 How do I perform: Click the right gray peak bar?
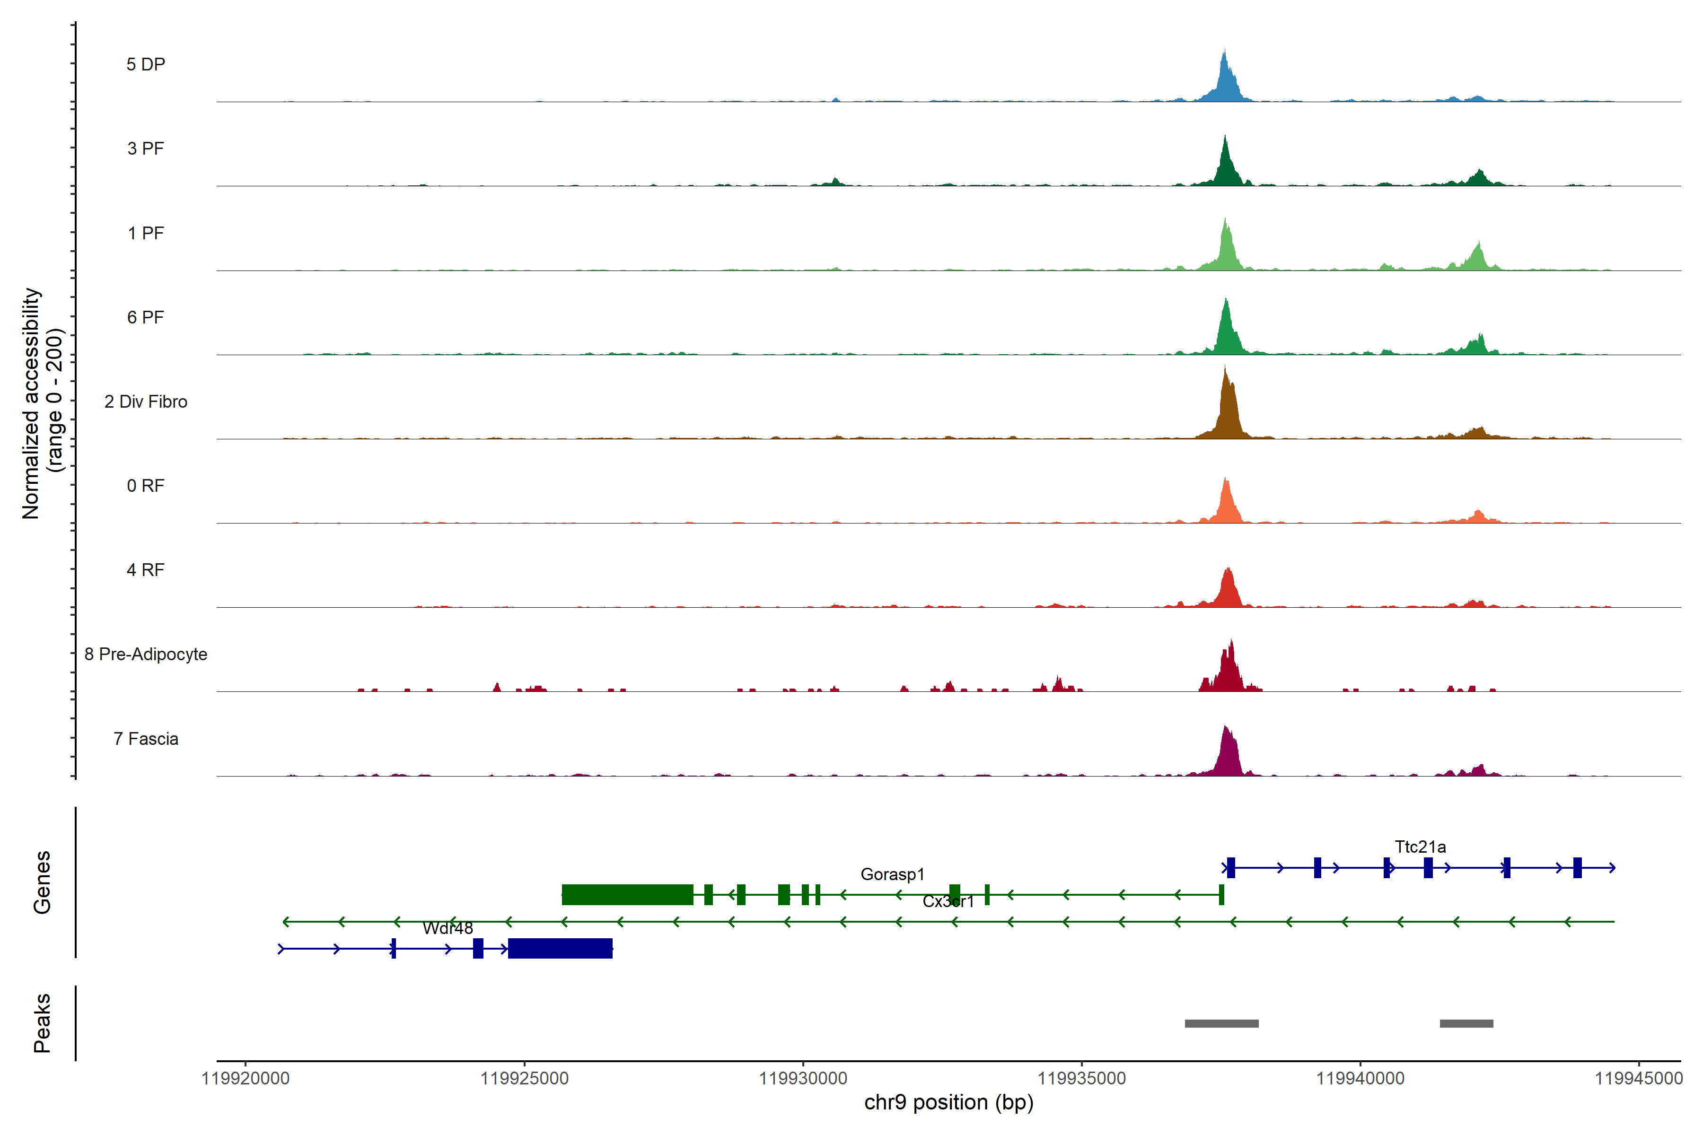pos(1466,1023)
